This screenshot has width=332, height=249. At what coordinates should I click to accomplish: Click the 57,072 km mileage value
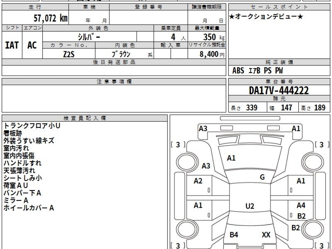click(51, 18)
